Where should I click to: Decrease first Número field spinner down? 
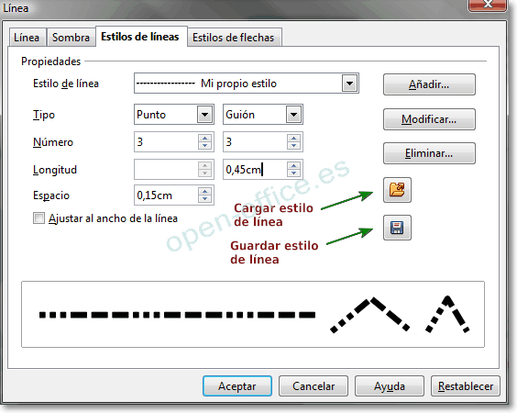[205, 146]
